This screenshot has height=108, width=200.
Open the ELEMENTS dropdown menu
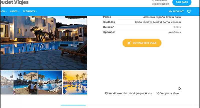click(30, 11)
